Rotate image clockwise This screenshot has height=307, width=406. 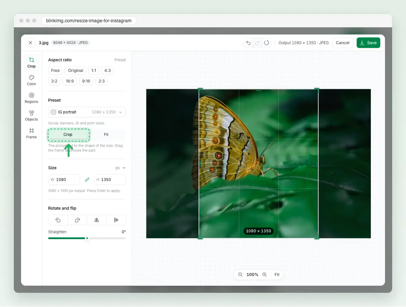click(77, 220)
